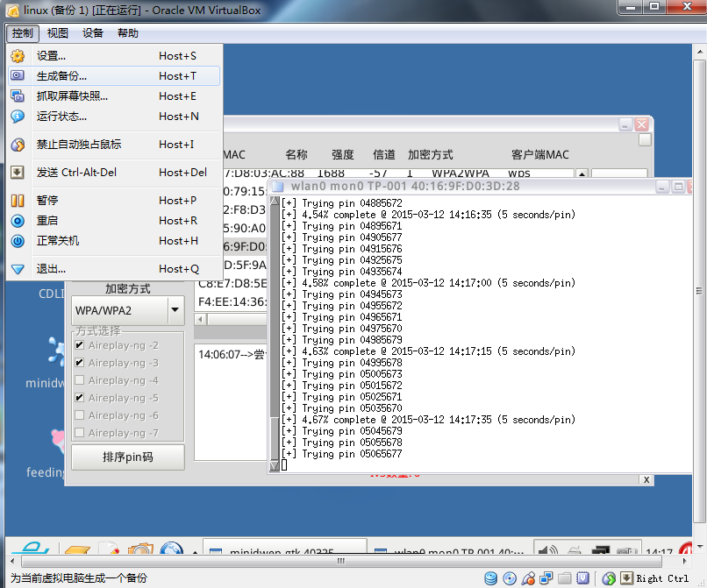Click the mouse icon beside 禁止自动独占鼠标

point(18,145)
